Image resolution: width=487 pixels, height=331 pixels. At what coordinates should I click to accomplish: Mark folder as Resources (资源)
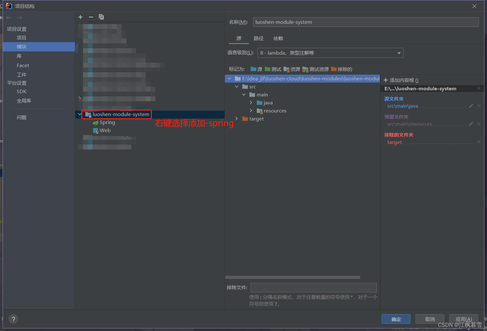pyautogui.click(x=292, y=69)
